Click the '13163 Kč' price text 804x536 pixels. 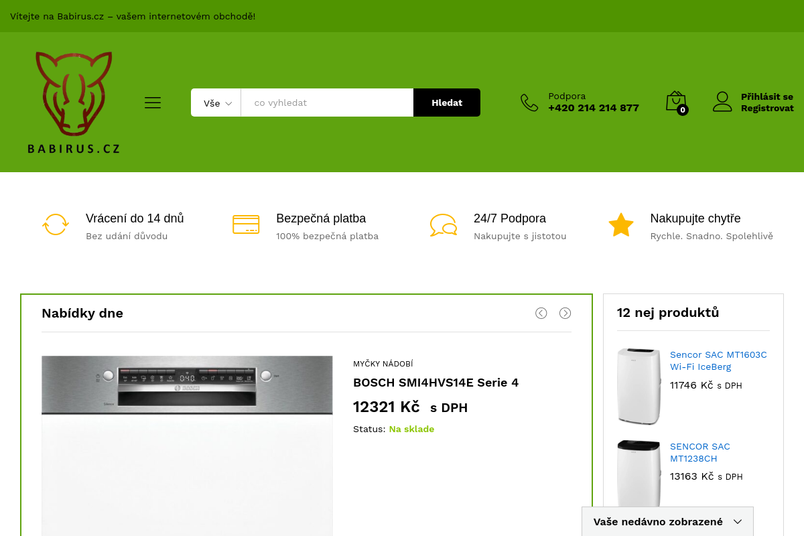click(692, 476)
